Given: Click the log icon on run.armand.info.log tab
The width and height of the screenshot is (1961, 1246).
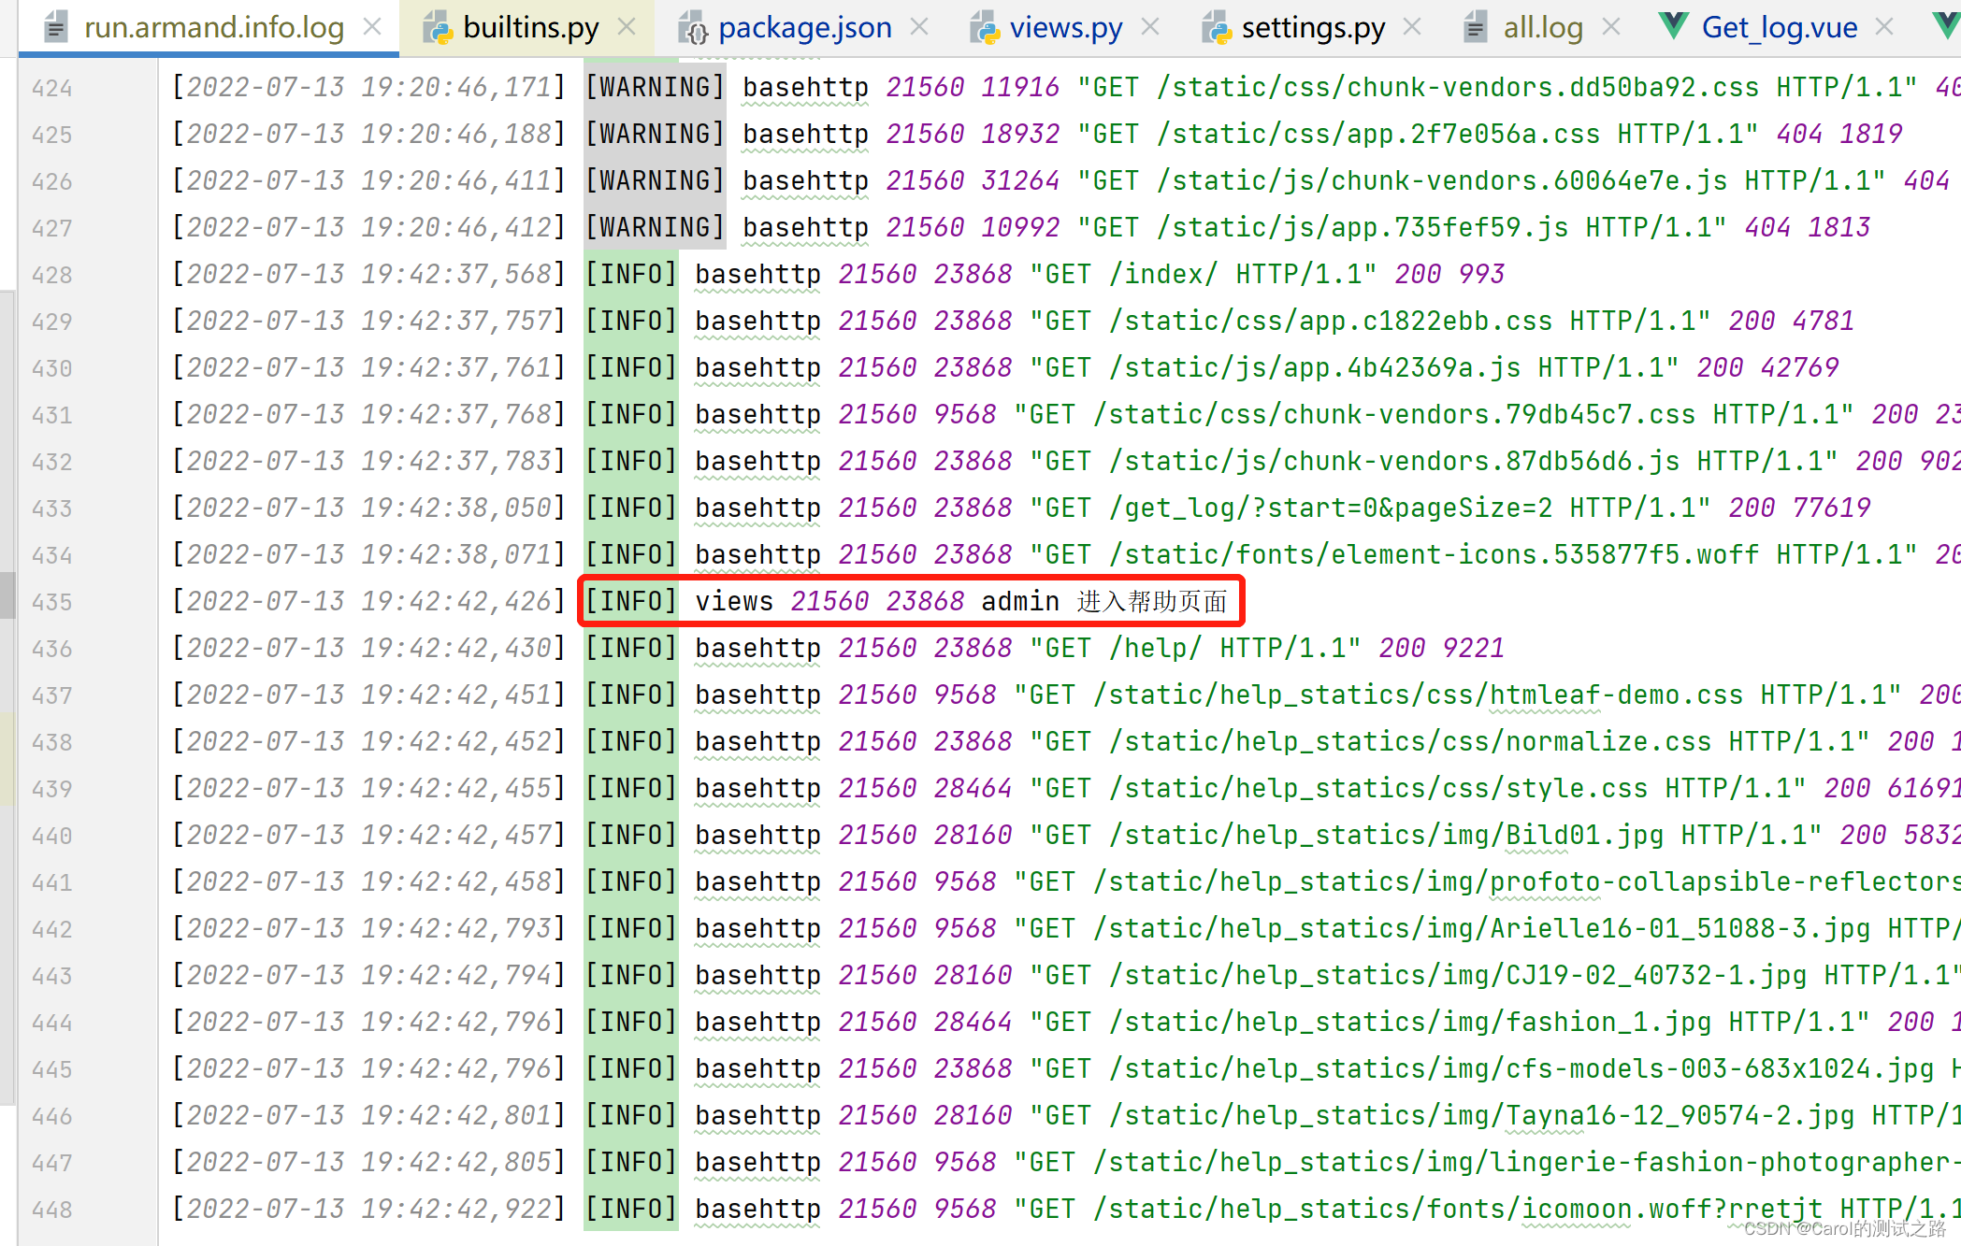Looking at the screenshot, I should click(x=54, y=27).
